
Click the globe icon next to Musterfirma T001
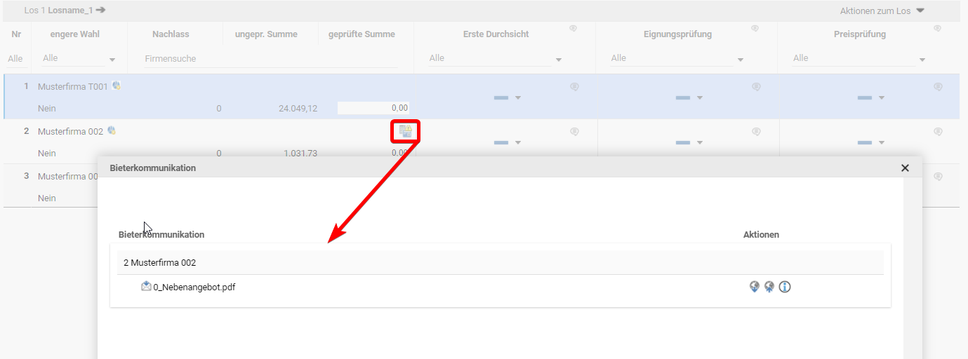point(117,86)
